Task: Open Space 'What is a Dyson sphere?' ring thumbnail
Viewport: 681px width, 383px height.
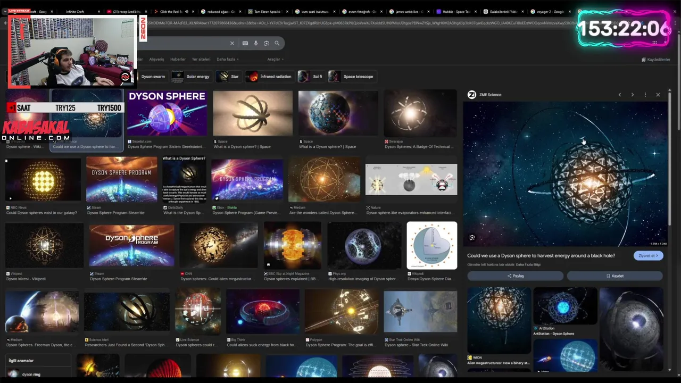Action: pyautogui.click(x=253, y=114)
